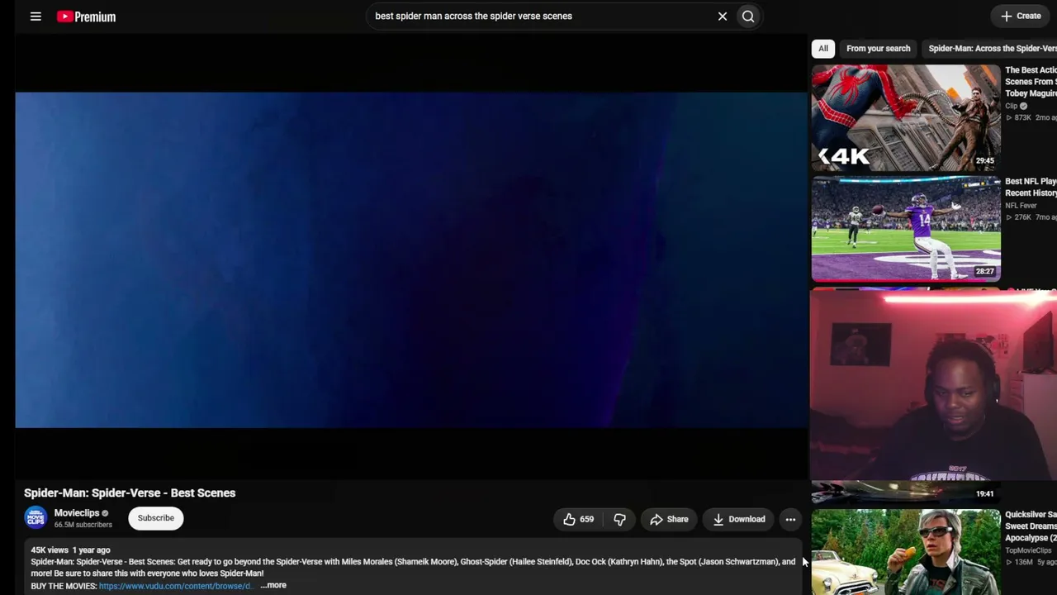This screenshot has height=595, width=1057.
Task: Click the Best Action Scenes video title
Action: [x=1031, y=82]
